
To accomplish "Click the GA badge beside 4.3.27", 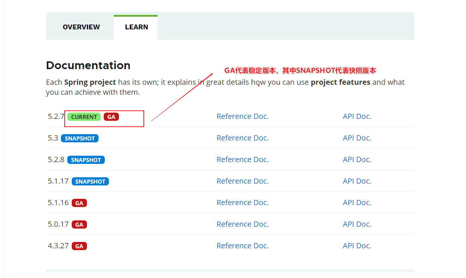I will pos(79,246).
